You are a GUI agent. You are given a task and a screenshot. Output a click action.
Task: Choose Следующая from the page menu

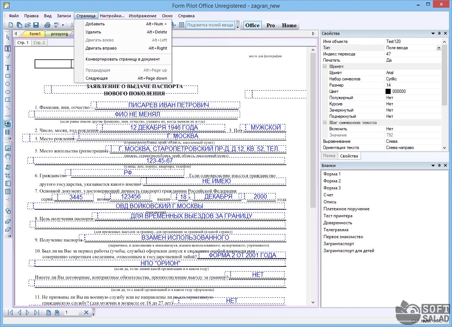[123, 78]
